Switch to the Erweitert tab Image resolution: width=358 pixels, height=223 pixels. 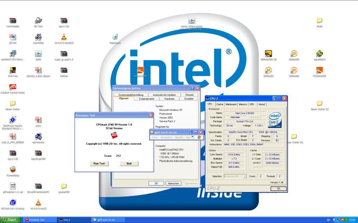pyautogui.click(x=189, y=99)
